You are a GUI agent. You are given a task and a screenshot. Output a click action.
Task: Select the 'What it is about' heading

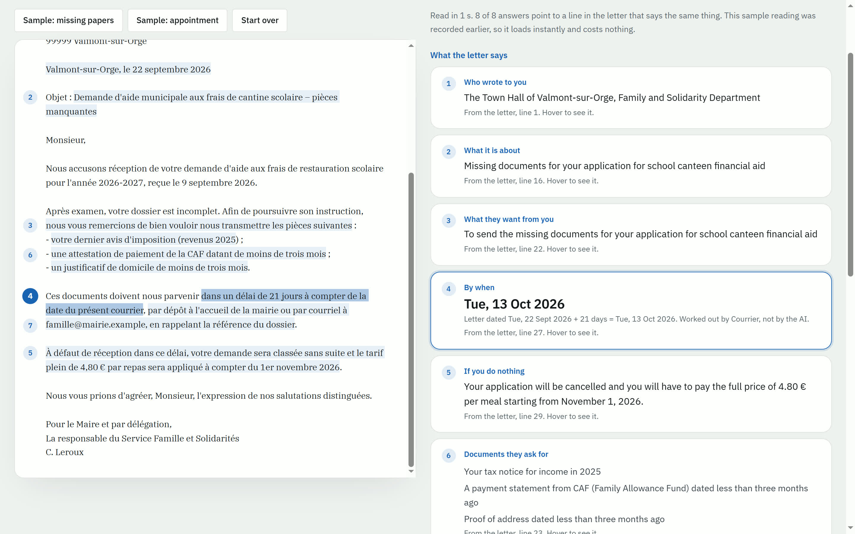(x=492, y=150)
